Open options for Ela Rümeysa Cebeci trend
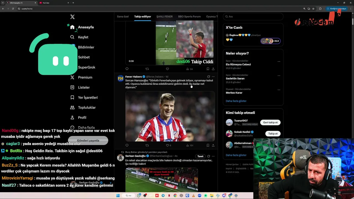Image resolution: width=354 pixels, height=199 pixels. click(279, 61)
